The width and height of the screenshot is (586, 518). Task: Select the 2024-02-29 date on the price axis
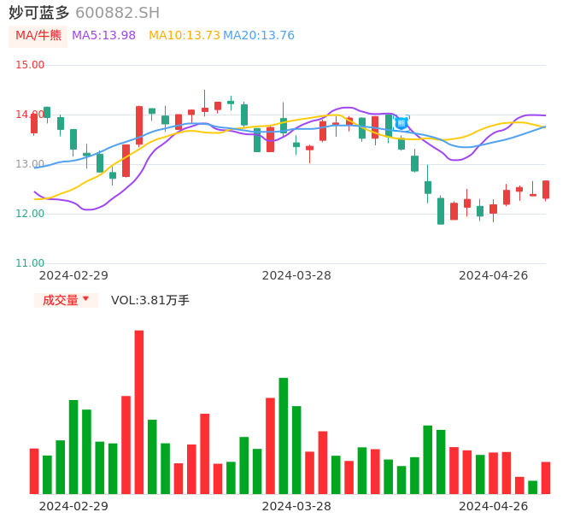pyautogui.click(x=73, y=275)
